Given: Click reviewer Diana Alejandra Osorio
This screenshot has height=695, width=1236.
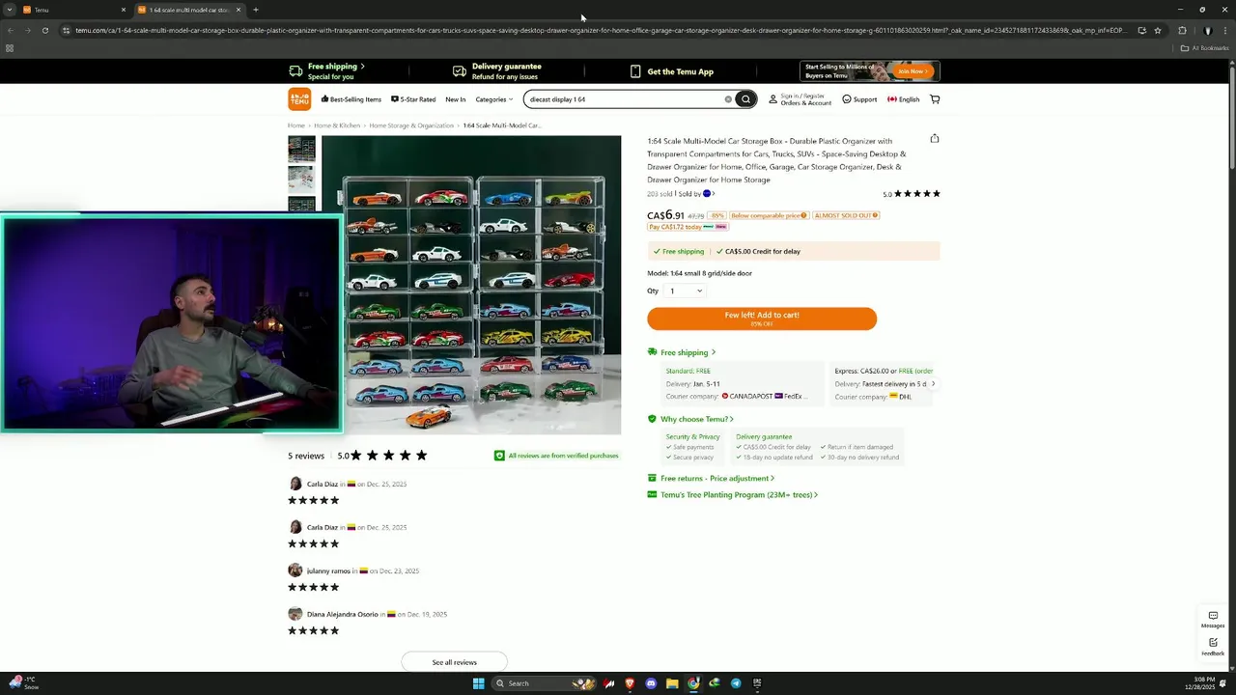Looking at the screenshot, I should (x=342, y=614).
